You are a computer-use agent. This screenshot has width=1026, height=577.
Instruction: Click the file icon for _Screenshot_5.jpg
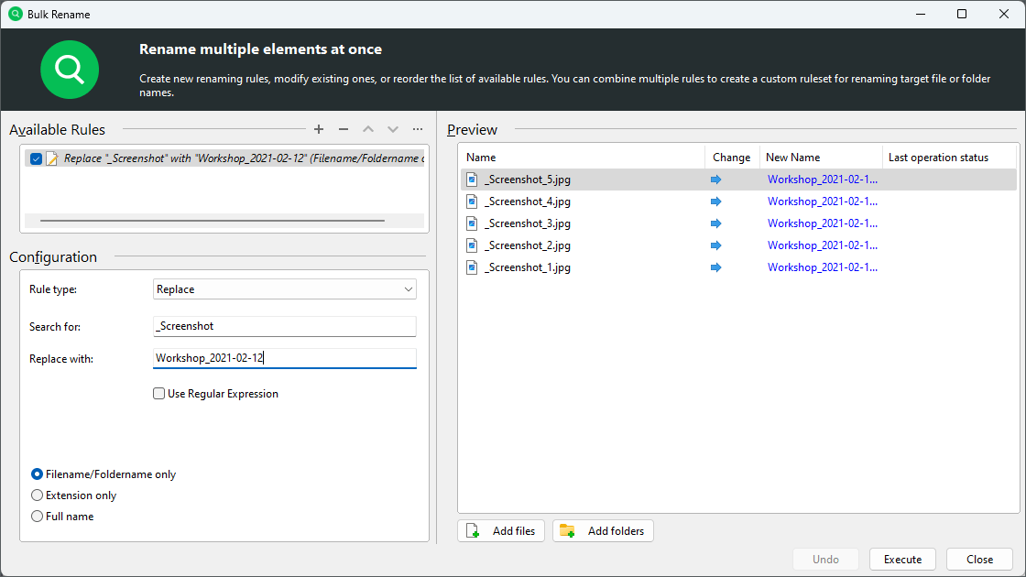pyautogui.click(x=473, y=180)
